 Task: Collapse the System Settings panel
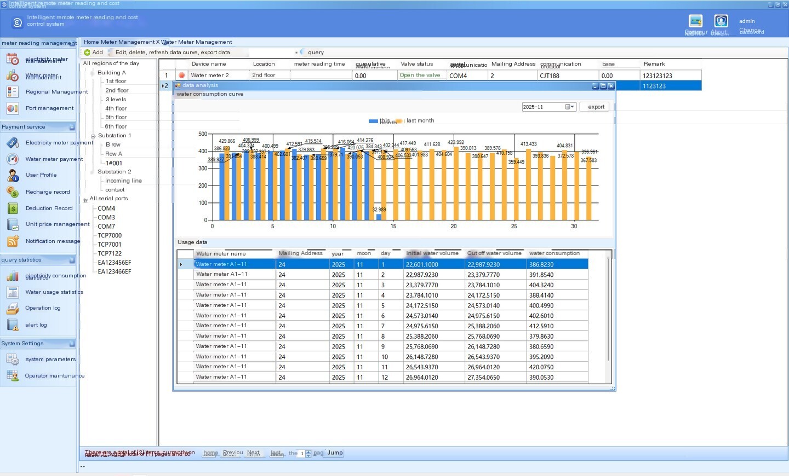72,344
